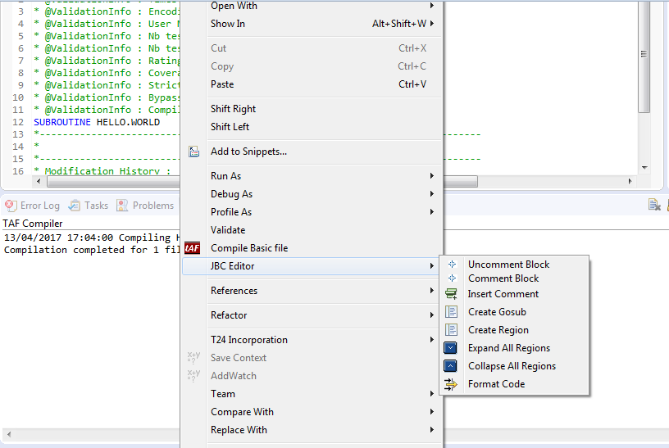Click the Insert Comment icon
The width and height of the screenshot is (669, 448).
coord(452,294)
